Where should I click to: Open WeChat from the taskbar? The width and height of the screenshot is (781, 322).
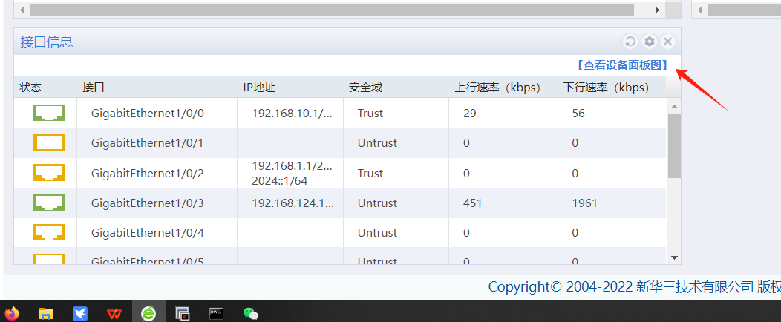tap(251, 313)
